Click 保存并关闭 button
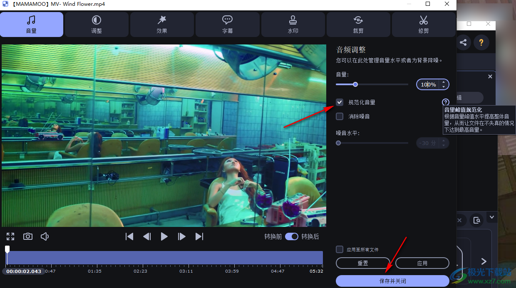 [x=392, y=281]
